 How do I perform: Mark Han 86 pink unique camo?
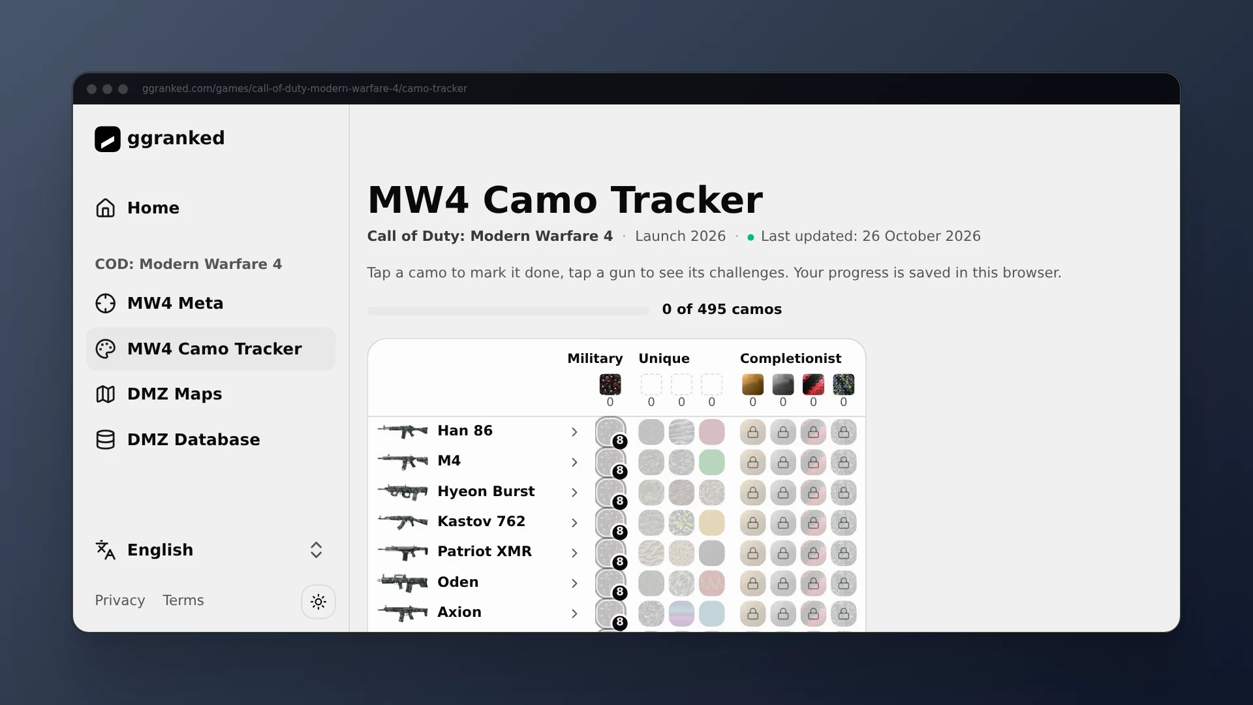711,432
